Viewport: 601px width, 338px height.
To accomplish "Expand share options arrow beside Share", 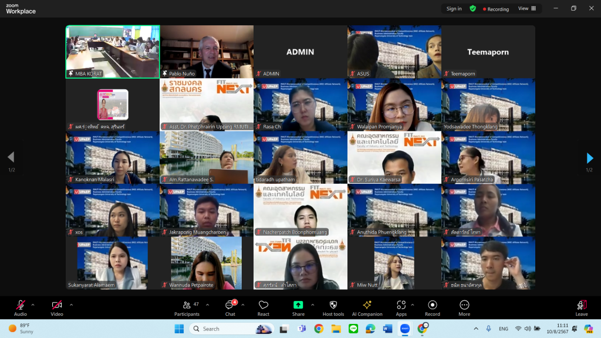I will 312,305.
